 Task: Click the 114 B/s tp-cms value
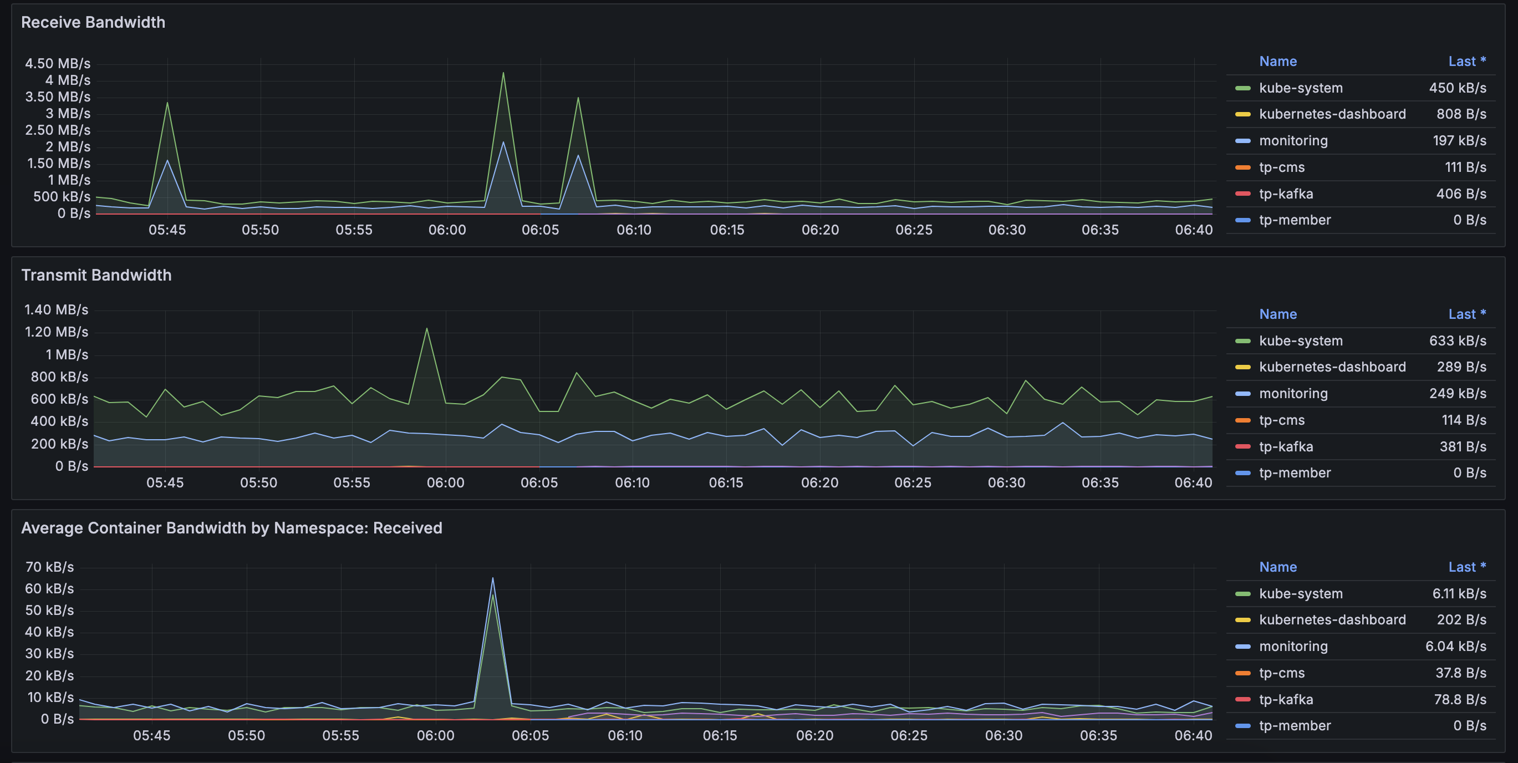[1464, 420]
